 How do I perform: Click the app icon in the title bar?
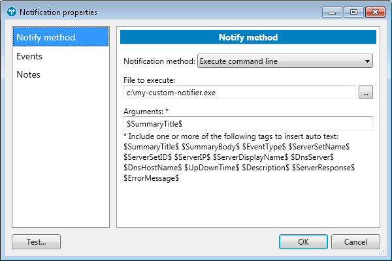pyautogui.click(x=11, y=12)
